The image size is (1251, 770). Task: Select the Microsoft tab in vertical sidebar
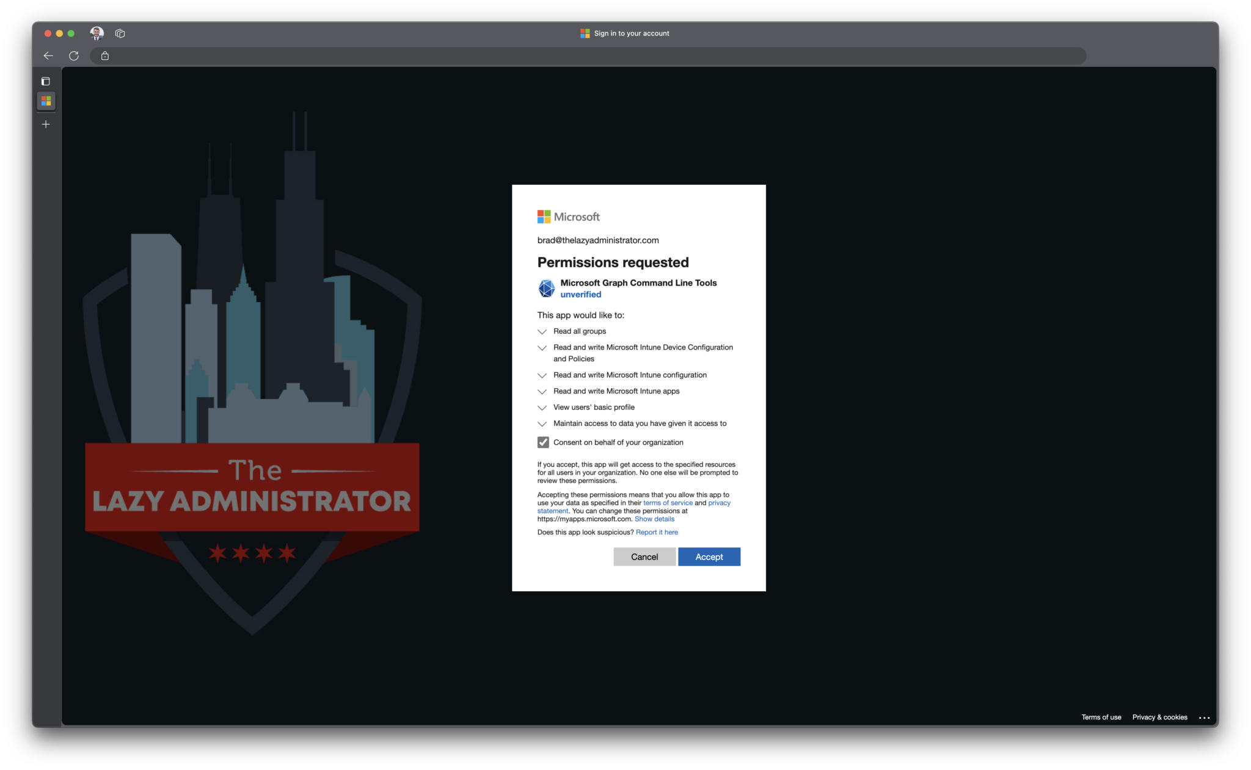[46, 101]
